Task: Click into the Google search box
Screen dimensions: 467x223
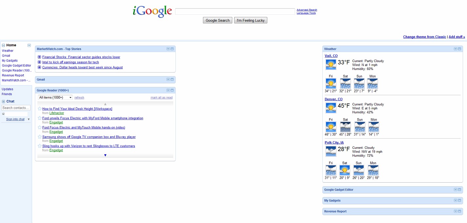Action: (235, 12)
